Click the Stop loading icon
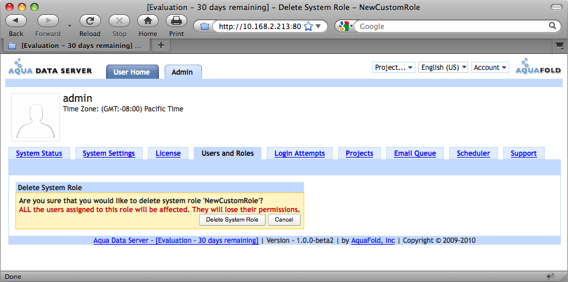Screen dimensions: 568x282 click(119, 21)
